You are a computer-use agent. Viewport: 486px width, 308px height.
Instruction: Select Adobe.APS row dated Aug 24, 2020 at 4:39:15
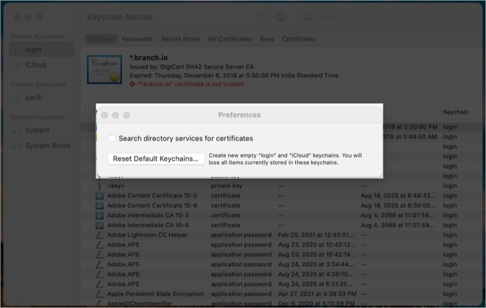click(x=282, y=274)
